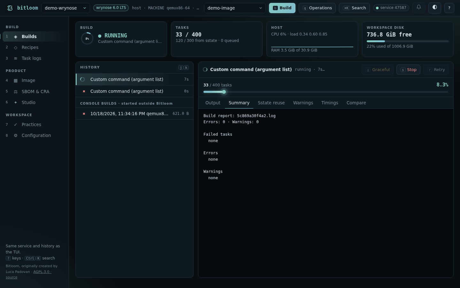Click the Graceful stop button
460x288 pixels.
point(378,70)
